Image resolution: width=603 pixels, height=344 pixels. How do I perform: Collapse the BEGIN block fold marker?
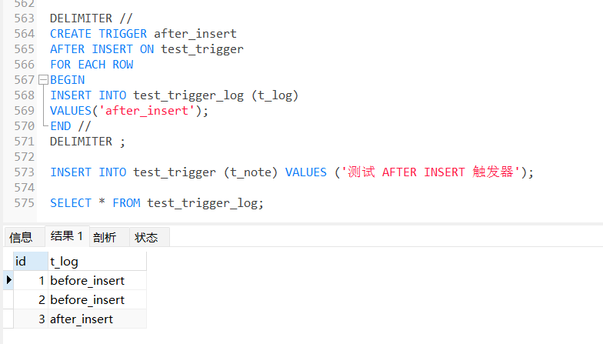pos(43,80)
